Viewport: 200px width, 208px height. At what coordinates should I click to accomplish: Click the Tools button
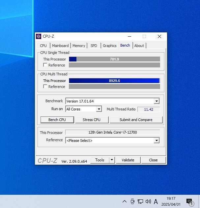click(100, 160)
